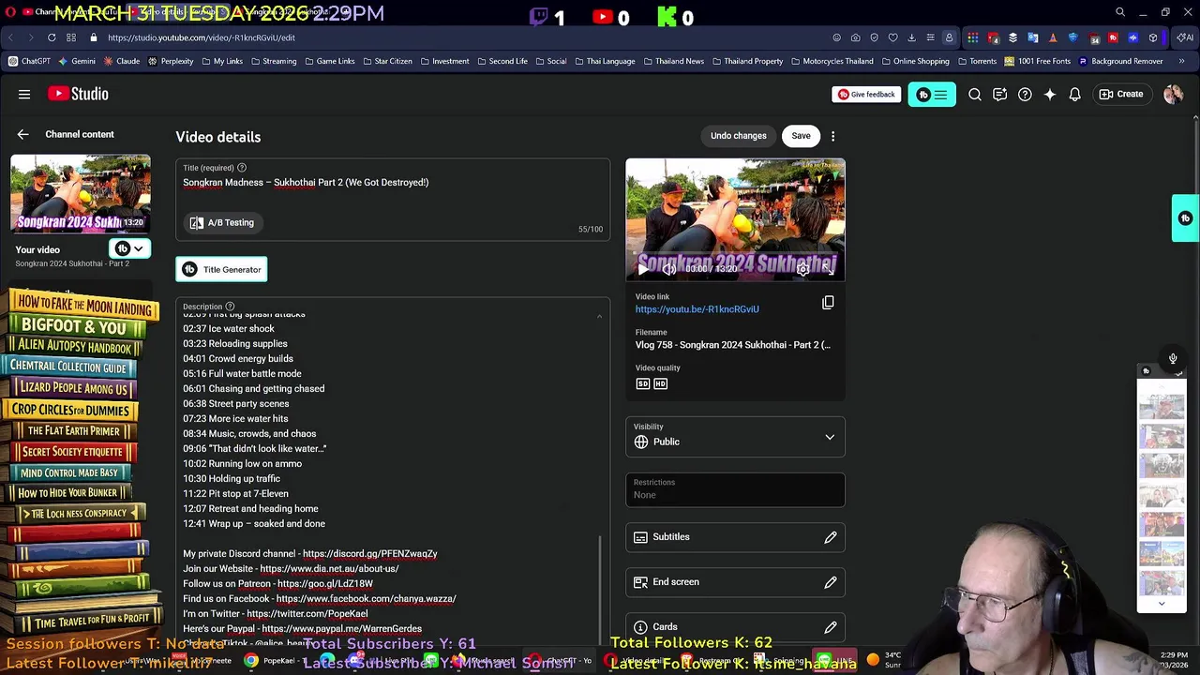This screenshot has width=1200, height=675.
Task: Click the YouTube Studio logo
Action: click(x=78, y=94)
